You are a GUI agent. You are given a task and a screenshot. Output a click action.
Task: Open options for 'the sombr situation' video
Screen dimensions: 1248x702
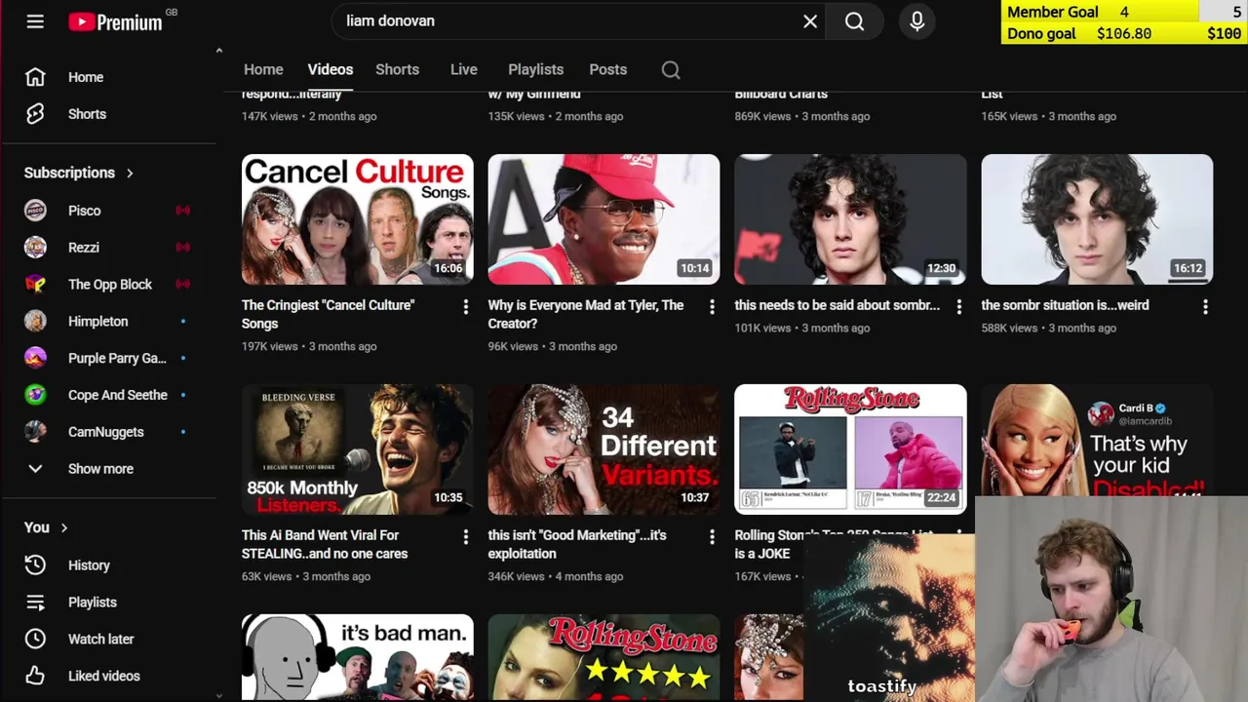[1205, 307]
